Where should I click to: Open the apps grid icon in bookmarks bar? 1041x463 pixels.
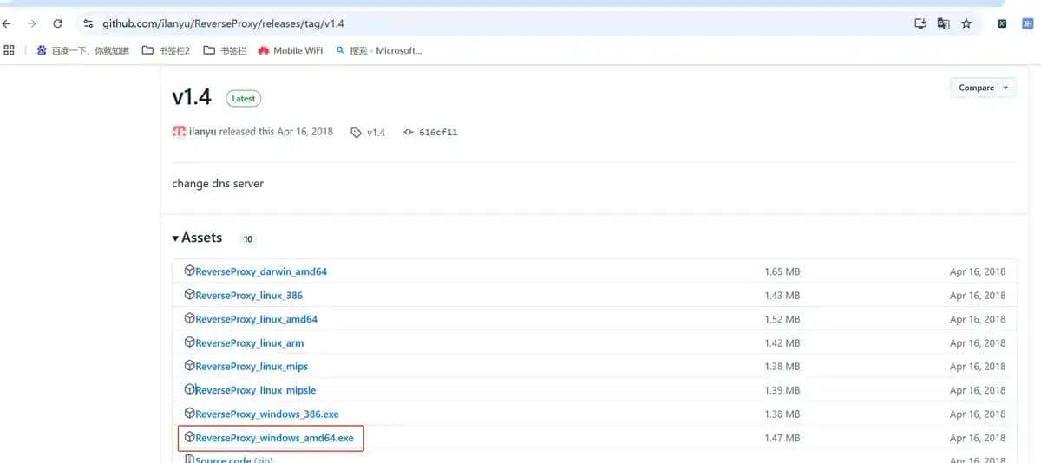[10, 50]
